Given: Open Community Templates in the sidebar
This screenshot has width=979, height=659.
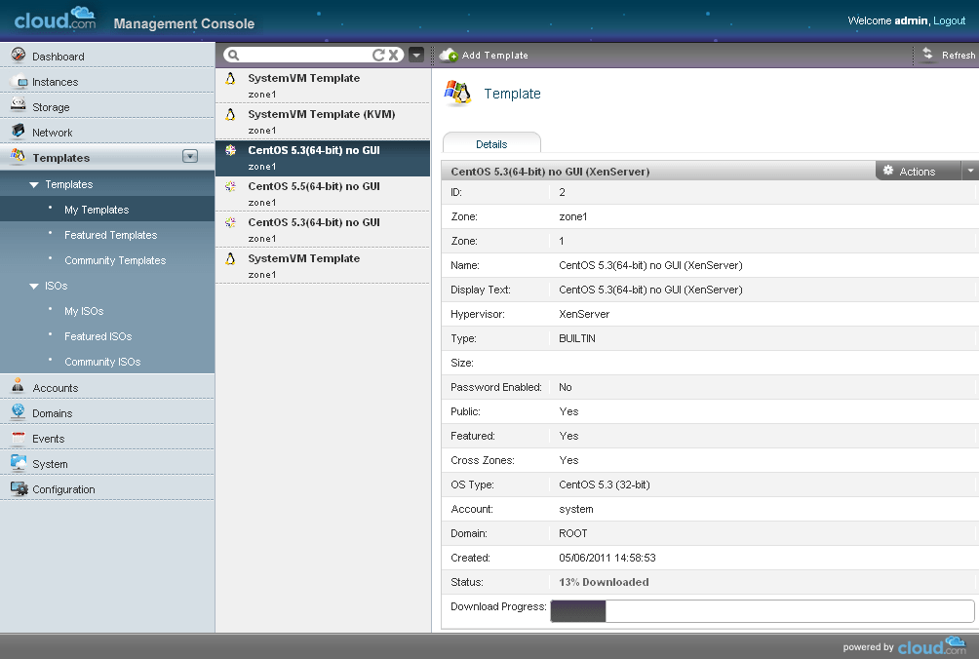Looking at the screenshot, I should coord(115,260).
